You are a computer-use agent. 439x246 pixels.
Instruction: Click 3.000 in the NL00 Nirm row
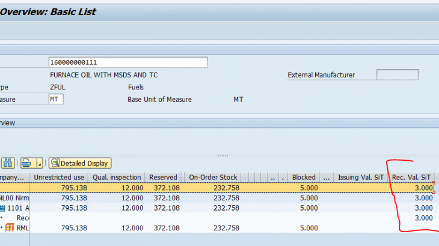pos(424,198)
